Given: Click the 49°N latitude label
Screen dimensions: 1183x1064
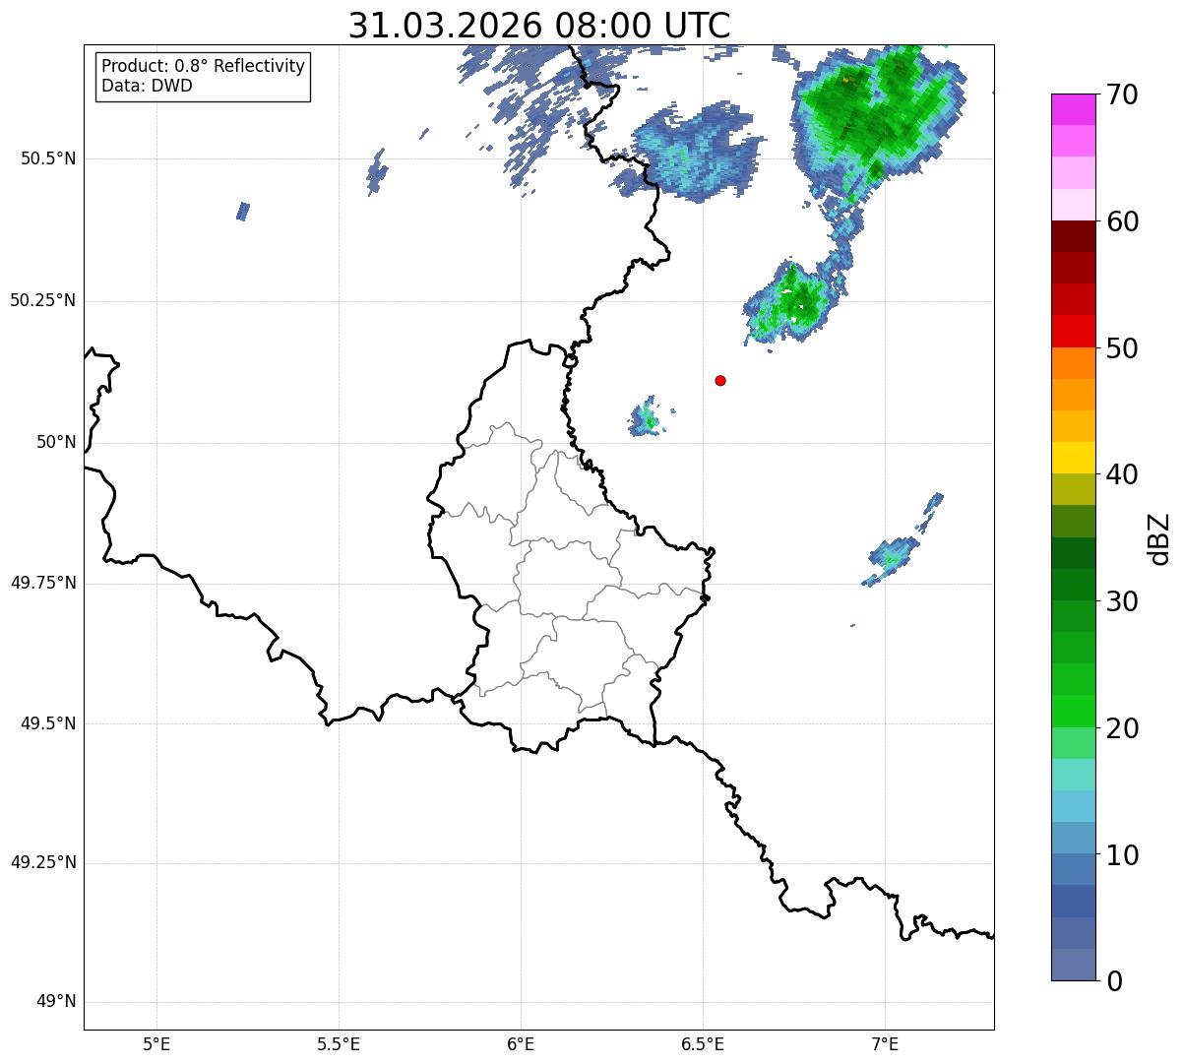Looking at the screenshot, I should (x=56, y=1002).
